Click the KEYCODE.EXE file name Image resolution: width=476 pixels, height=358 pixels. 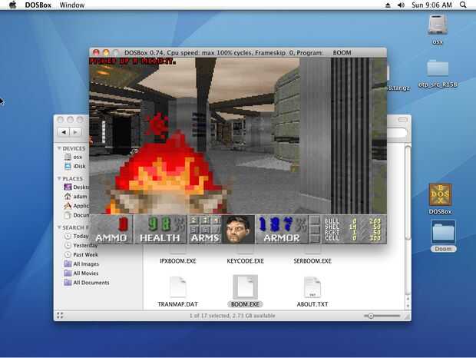(x=245, y=261)
